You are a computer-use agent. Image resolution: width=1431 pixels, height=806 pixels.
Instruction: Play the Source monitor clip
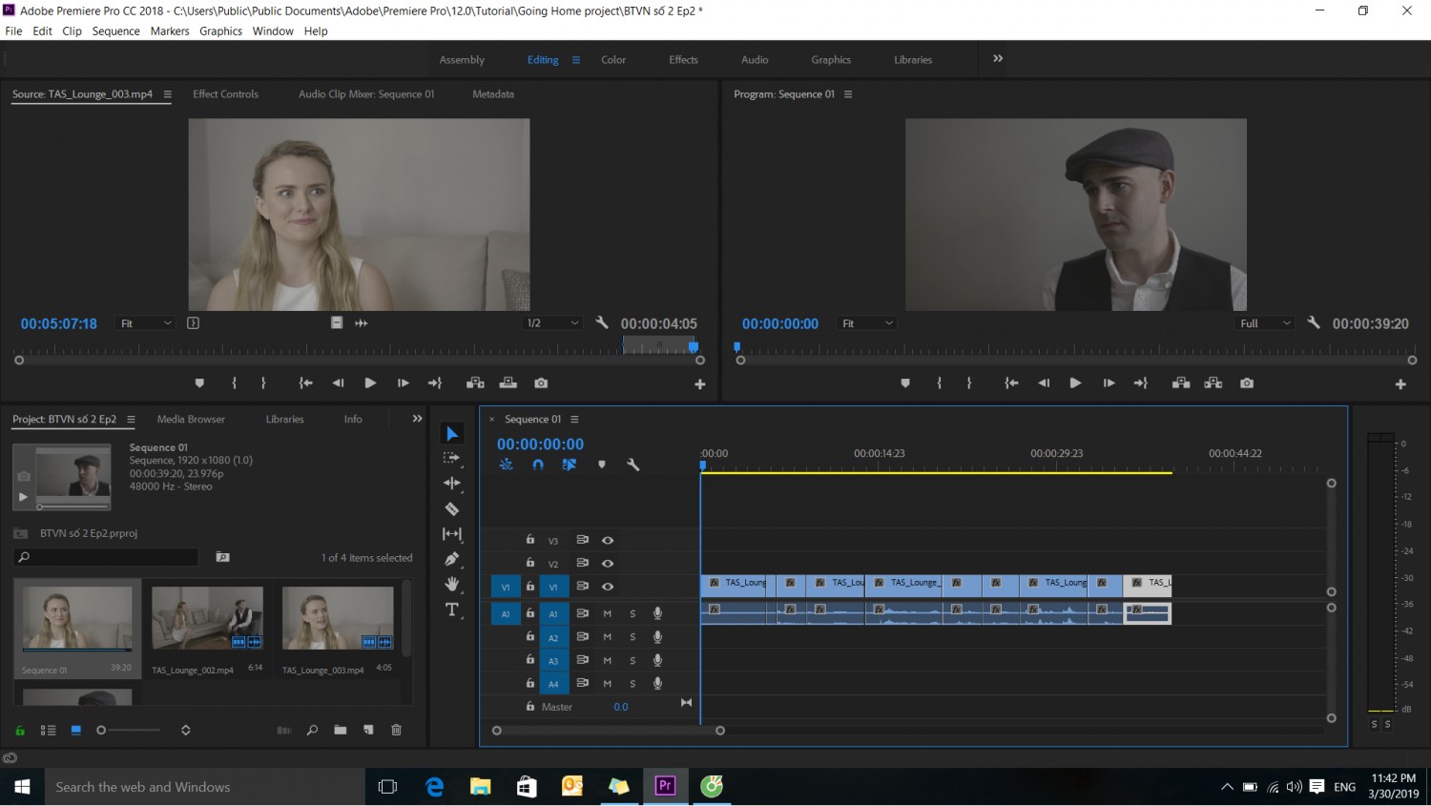tap(370, 382)
